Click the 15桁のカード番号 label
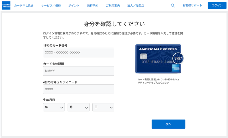This screenshot has height=138, width=228. tap(55, 46)
